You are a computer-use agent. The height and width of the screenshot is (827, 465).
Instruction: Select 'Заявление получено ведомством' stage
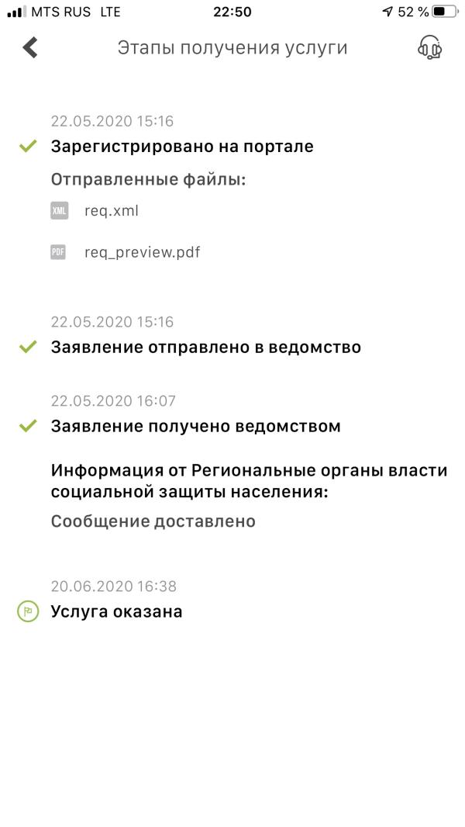[x=196, y=426]
